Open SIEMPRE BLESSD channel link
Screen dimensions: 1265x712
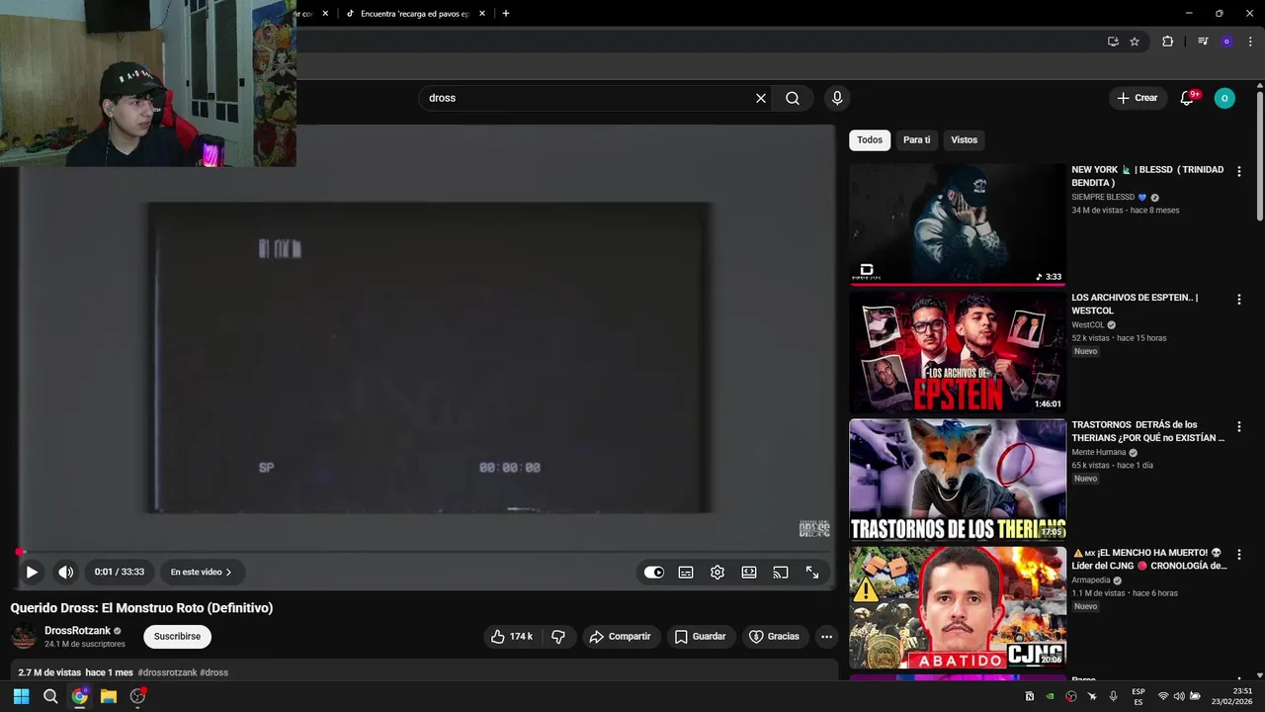click(x=1103, y=197)
